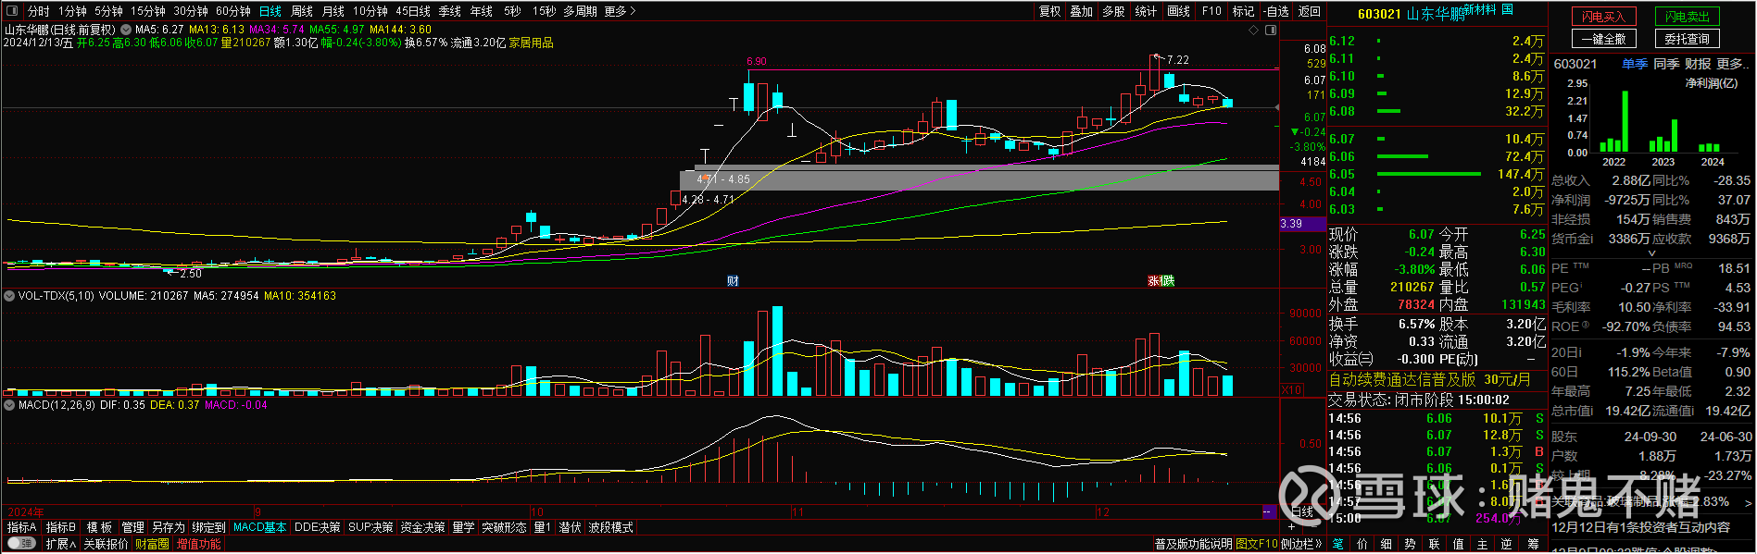Viewport: 1757px width, 554px height.
Task: Expand the 更多 timeframe options
Action: (x=620, y=11)
